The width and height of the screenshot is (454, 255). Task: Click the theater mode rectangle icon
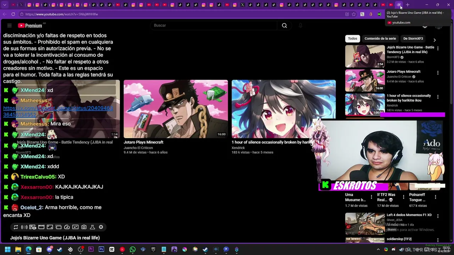click(x=58, y=227)
